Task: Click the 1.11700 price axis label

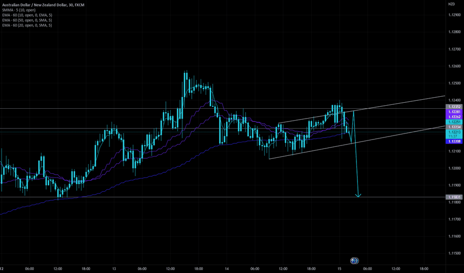Action: (x=455, y=219)
